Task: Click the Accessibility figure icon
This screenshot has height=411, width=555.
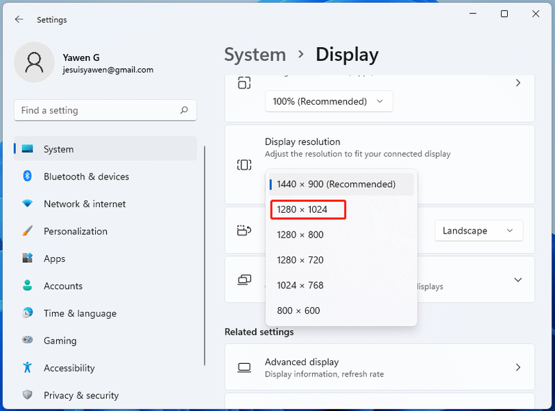Action: coord(27,367)
